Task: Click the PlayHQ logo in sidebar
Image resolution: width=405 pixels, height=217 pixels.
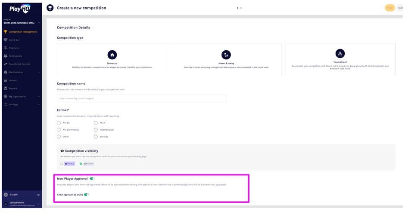Action: pyautogui.click(x=20, y=9)
